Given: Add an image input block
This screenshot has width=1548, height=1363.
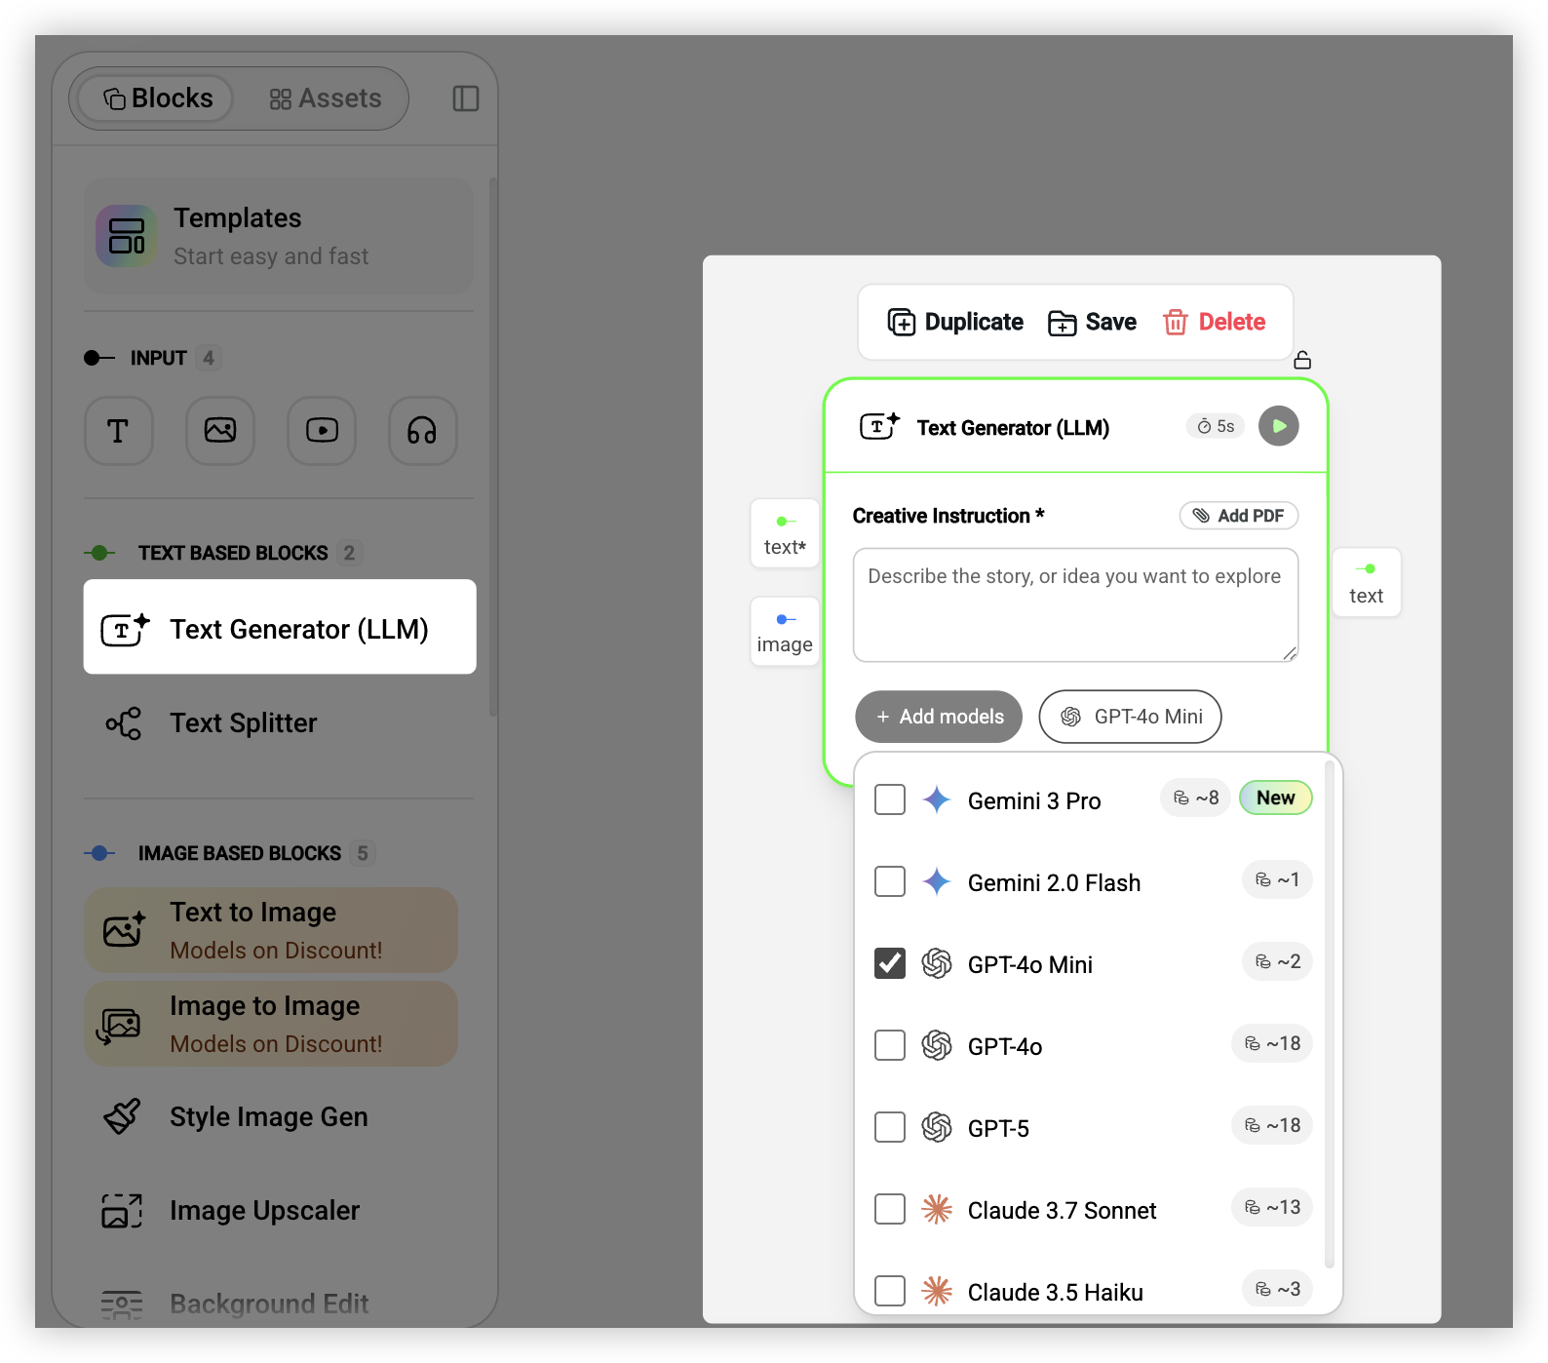Looking at the screenshot, I should [x=220, y=430].
